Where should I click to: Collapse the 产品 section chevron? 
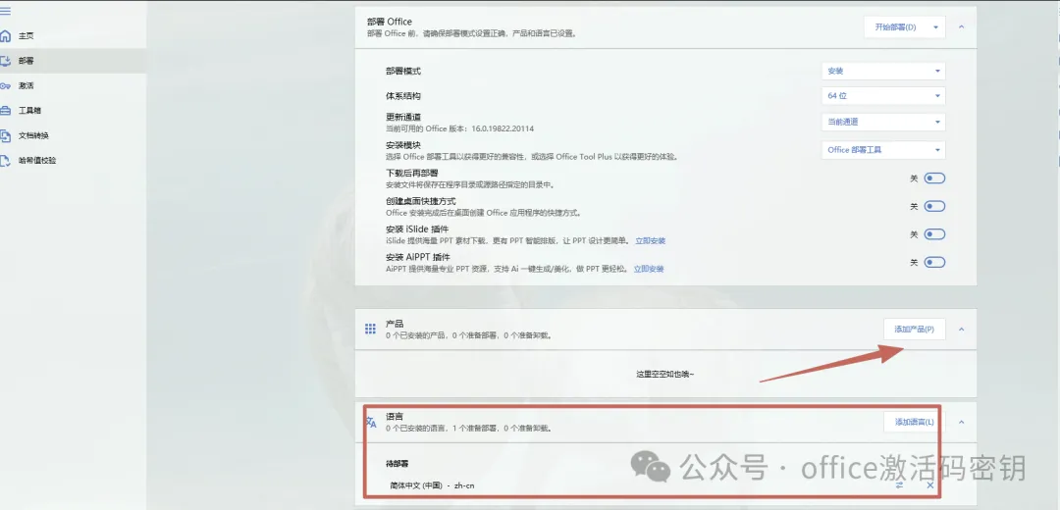[x=961, y=329]
